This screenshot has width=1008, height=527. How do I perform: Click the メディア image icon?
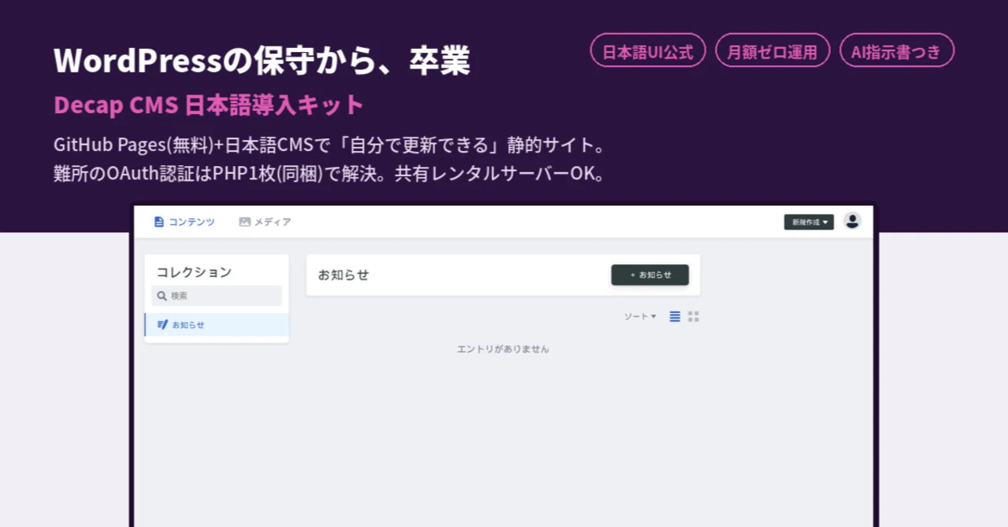245,222
